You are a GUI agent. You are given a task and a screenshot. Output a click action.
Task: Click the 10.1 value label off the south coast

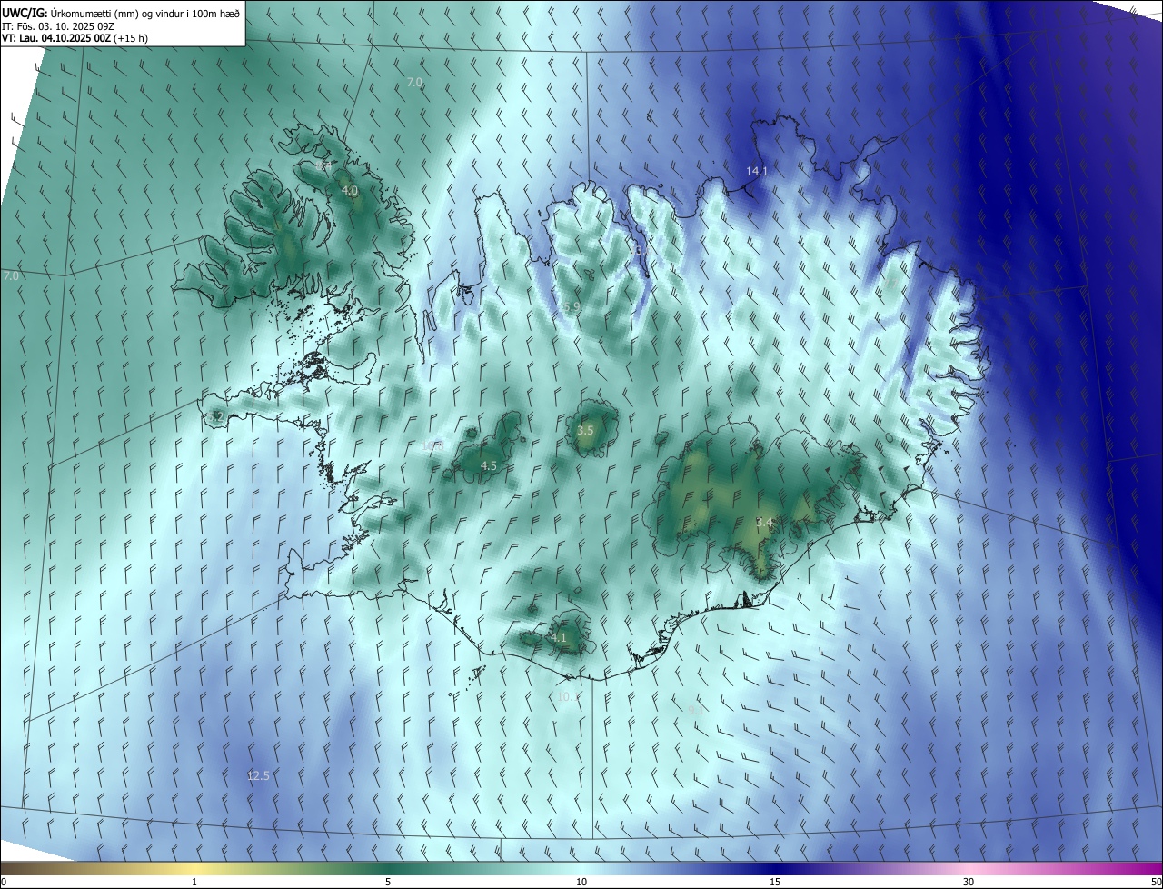coord(568,696)
